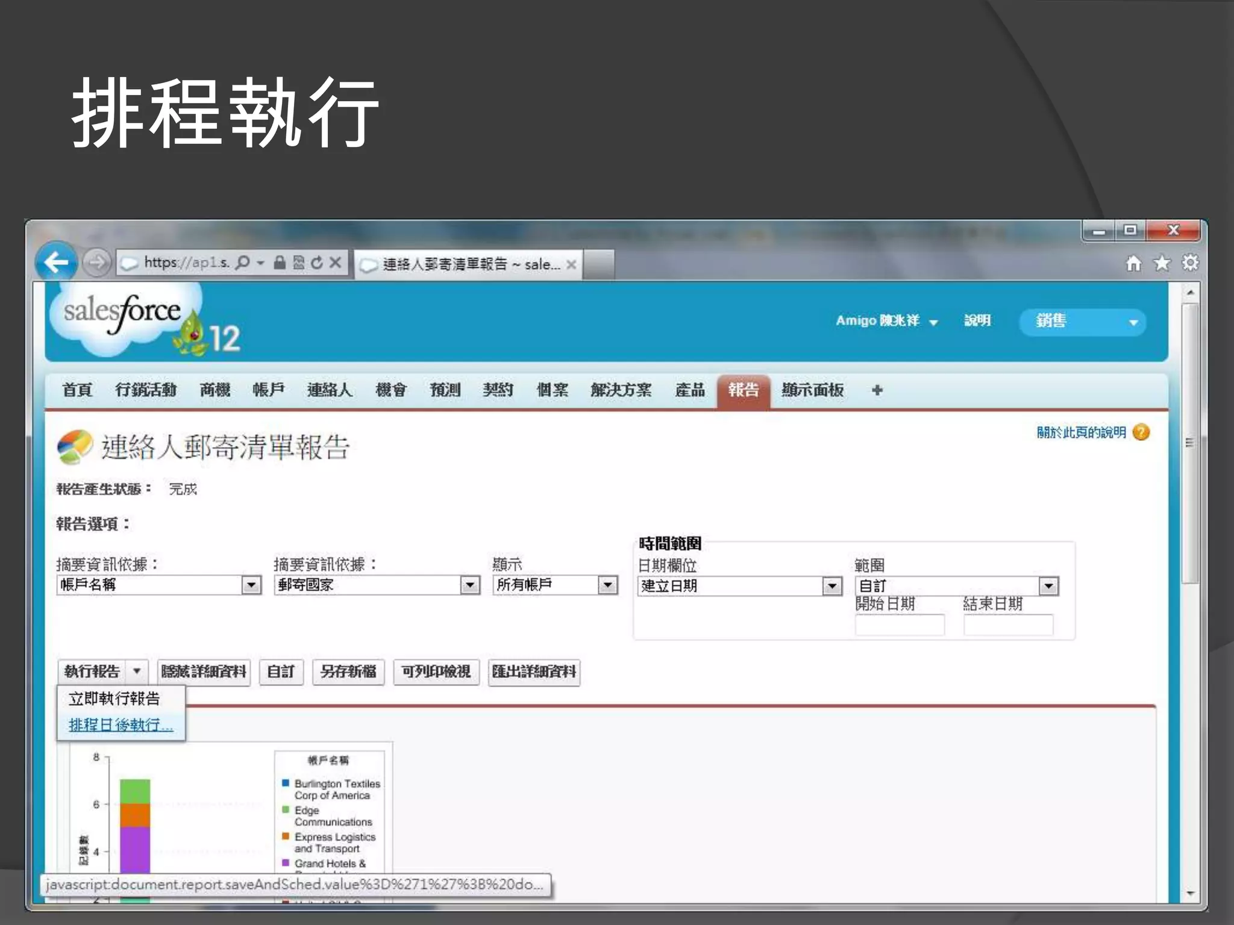This screenshot has height=925, width=1234.
Task: Click the browser back arrow button
Action: [x=56, y=262]
